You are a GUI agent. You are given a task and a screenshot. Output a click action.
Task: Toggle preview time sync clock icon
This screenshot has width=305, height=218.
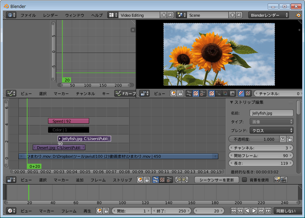pos(173,94)
